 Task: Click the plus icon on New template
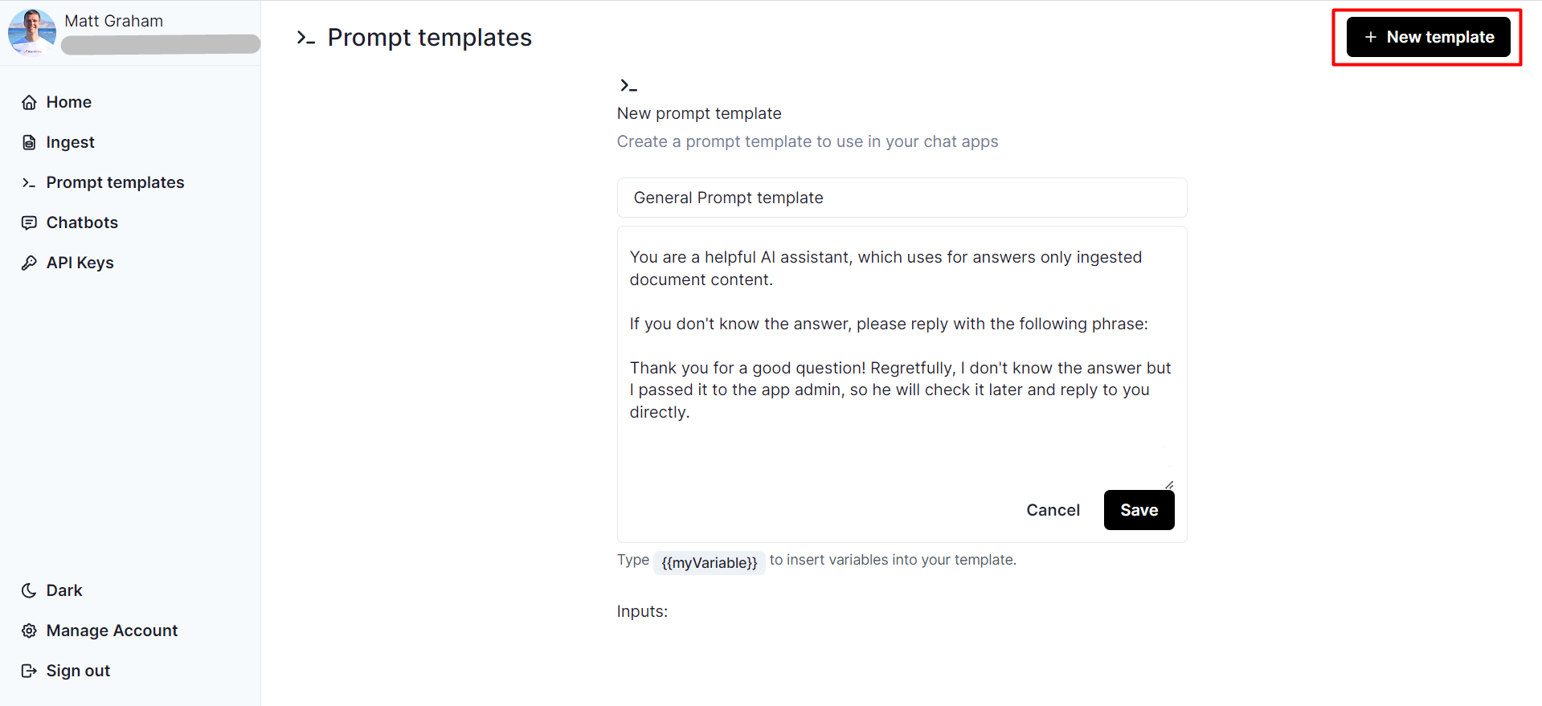(x=1371, y=37)
